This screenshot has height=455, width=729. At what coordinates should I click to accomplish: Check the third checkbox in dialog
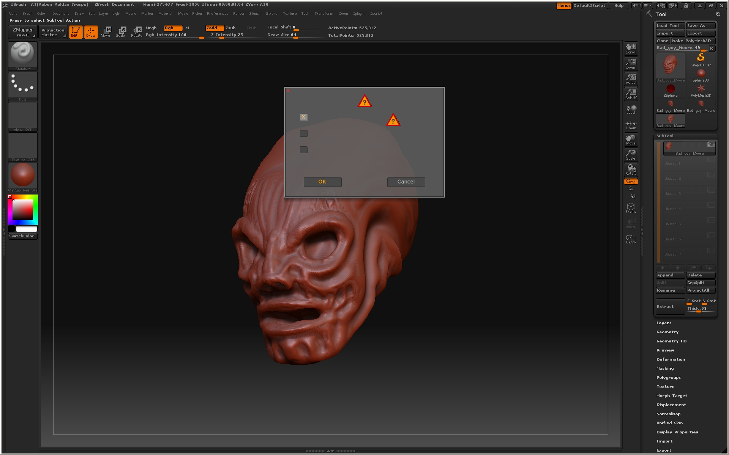click(x=303, y=150)
